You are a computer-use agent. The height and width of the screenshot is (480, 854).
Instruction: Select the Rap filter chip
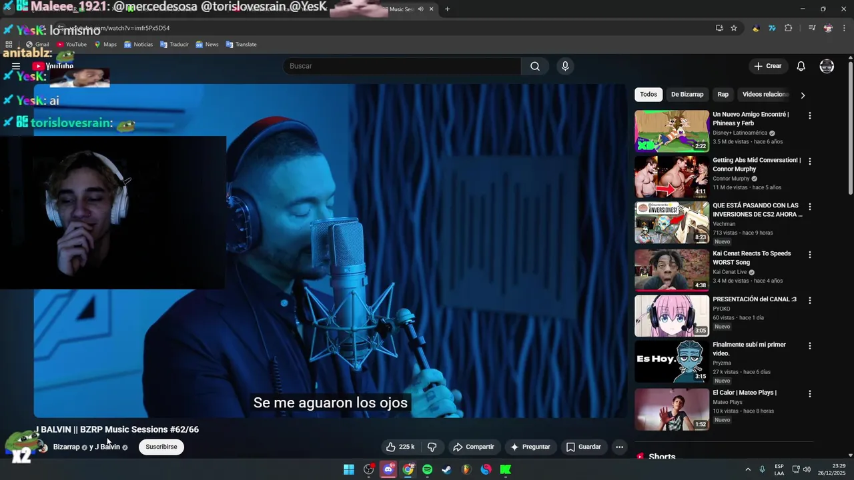723,94
